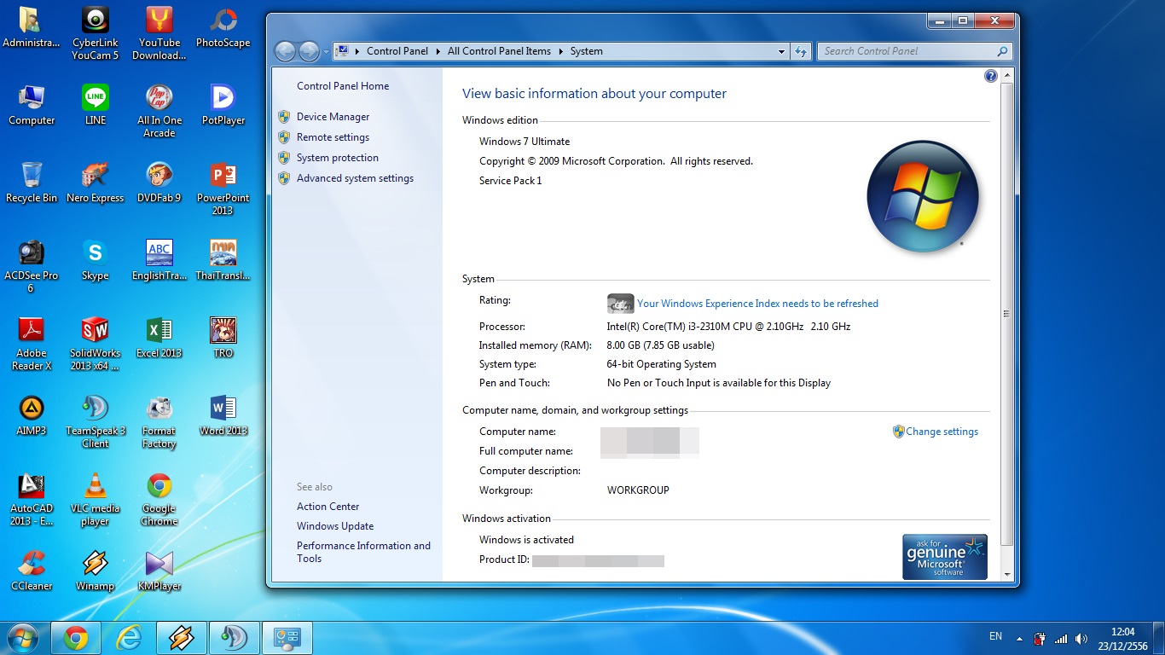Click the Back navigation arrow button
Screen dimensions: 1165x655
coord(285,51)
